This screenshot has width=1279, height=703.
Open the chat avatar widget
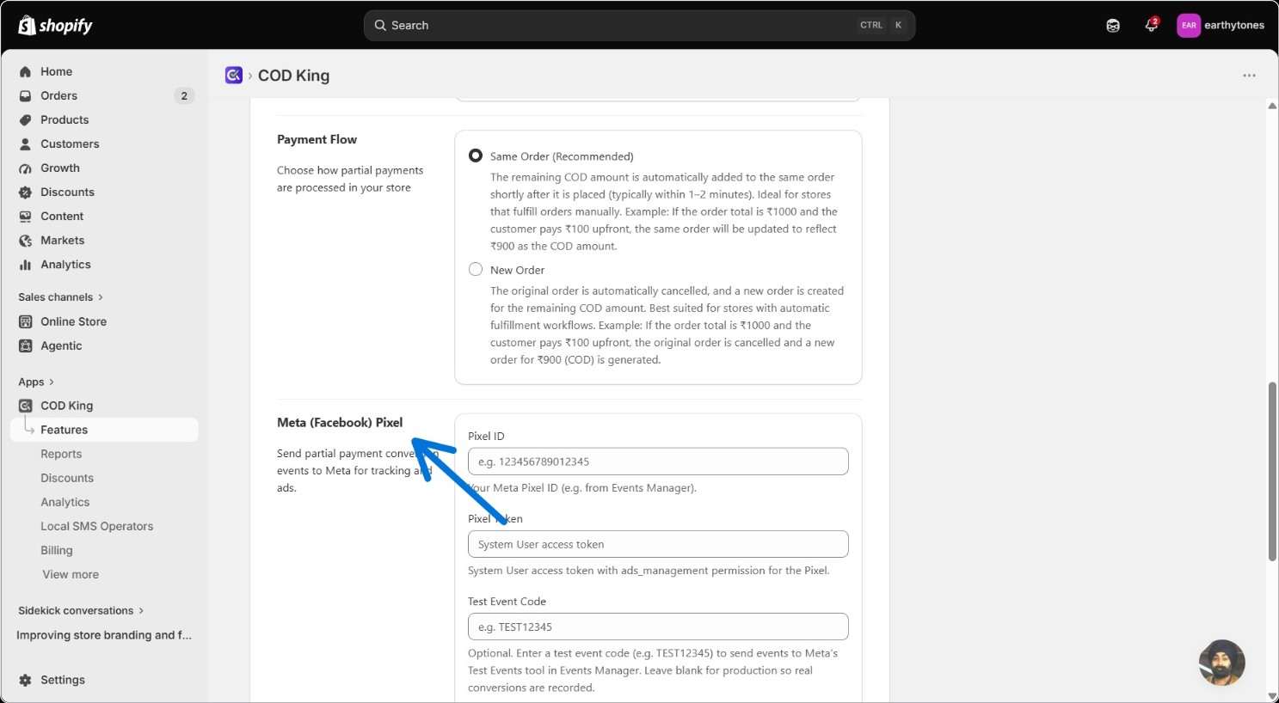1221,663
